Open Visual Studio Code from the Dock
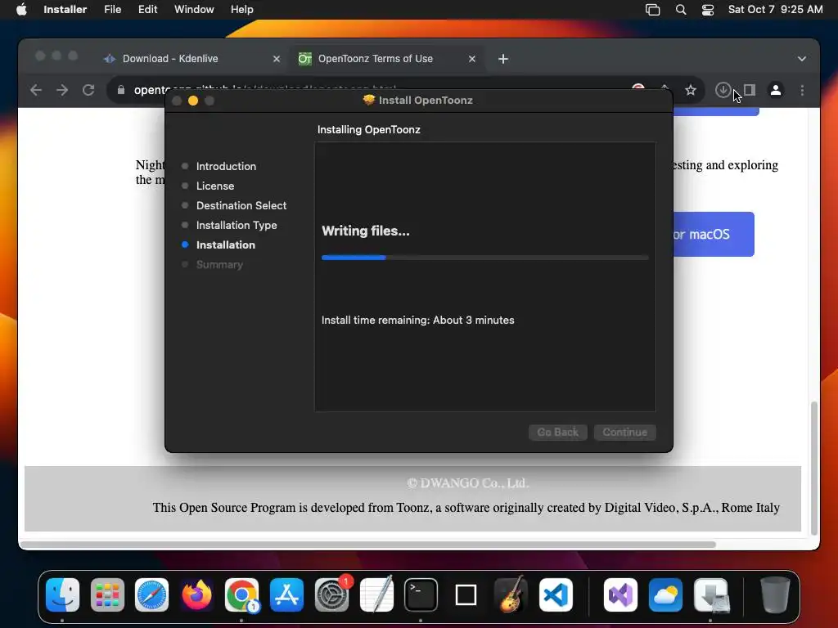Screen dimensions: 838x628 coord(556,594)
